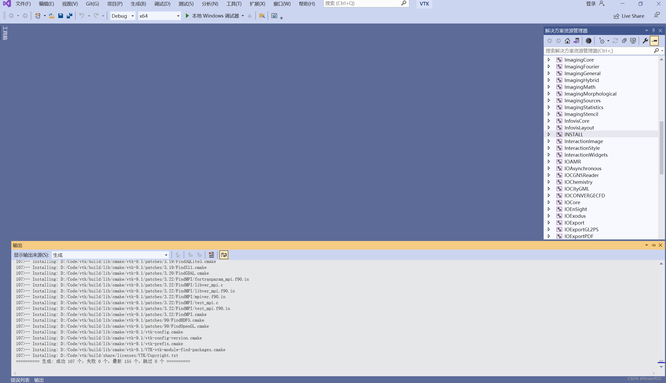
Task: Click the home icon in Solution Explorer
Action: tap(567, 41)
